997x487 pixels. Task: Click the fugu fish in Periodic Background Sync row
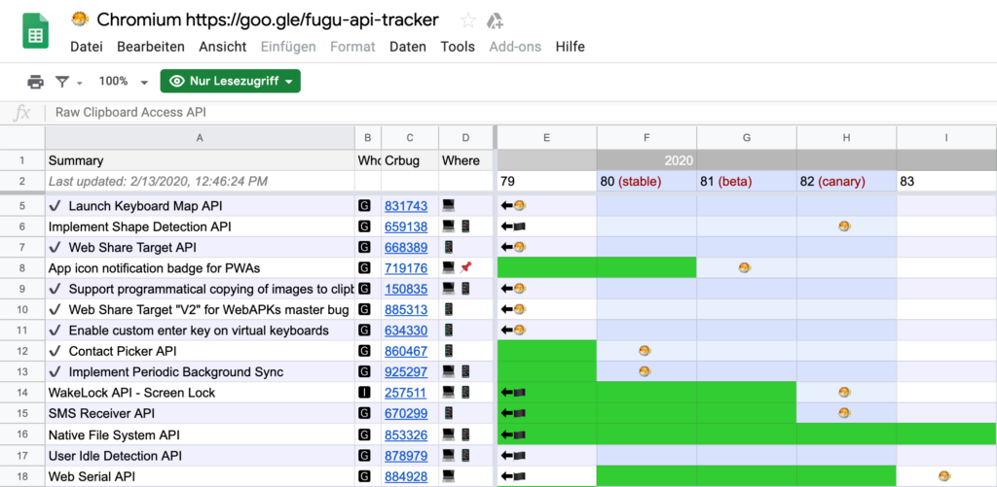click(x=645, y=371)
